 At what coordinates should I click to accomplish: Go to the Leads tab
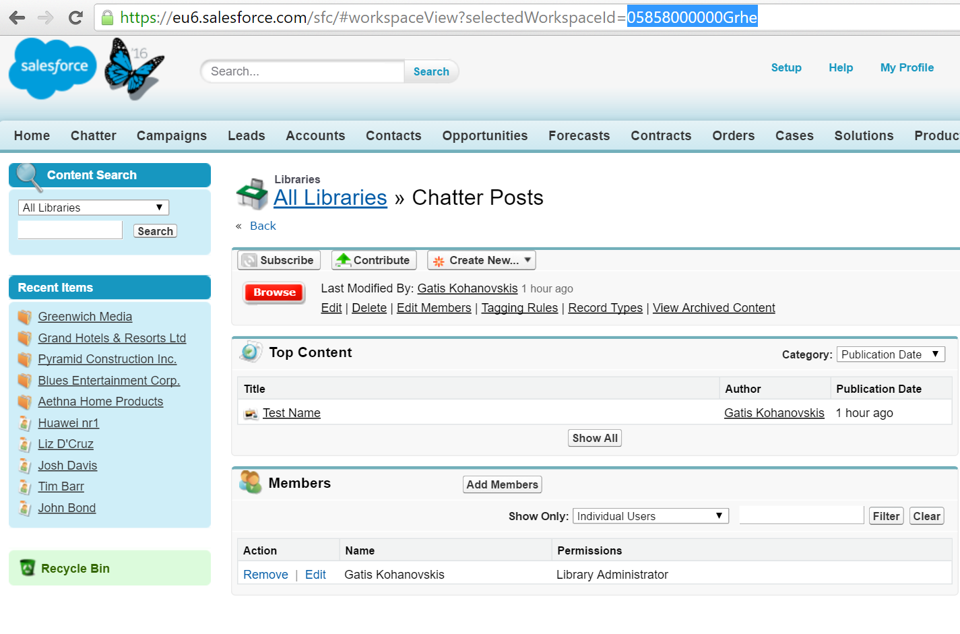coord(247,135)
